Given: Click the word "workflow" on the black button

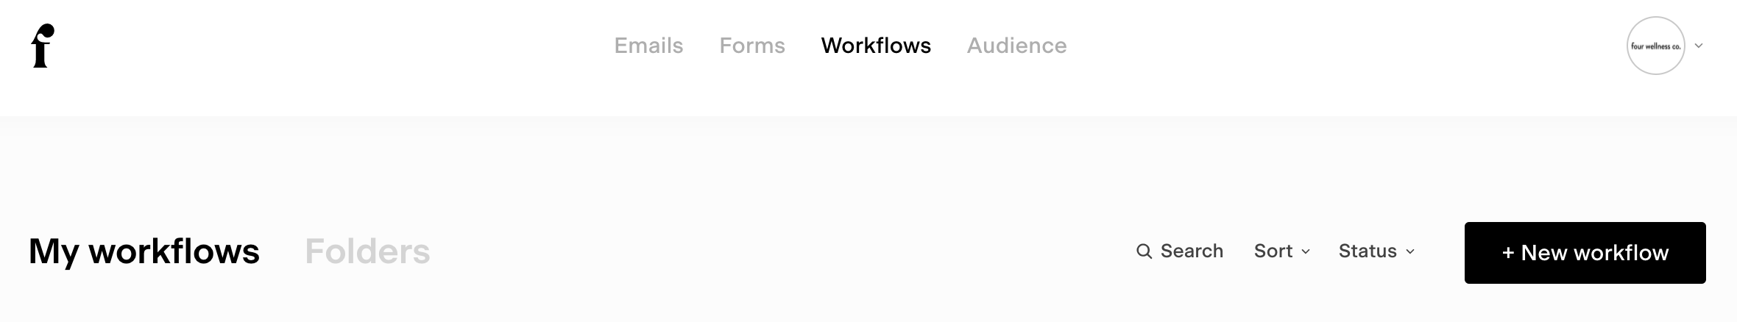Looking at the screenshot, I should click(x=1621, y=253).
